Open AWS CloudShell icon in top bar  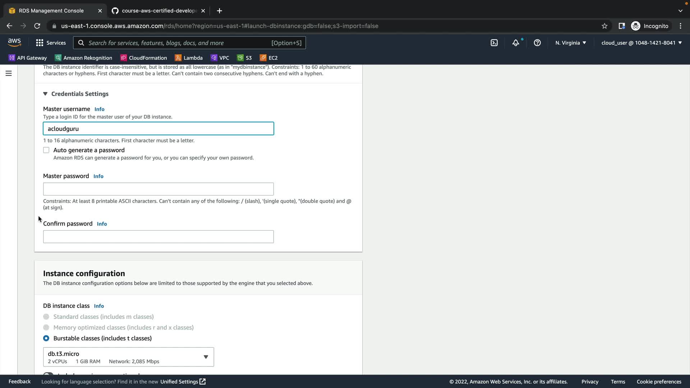[x=494, y=43]
